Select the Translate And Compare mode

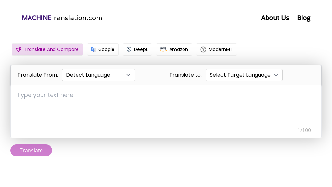point(47,49)
